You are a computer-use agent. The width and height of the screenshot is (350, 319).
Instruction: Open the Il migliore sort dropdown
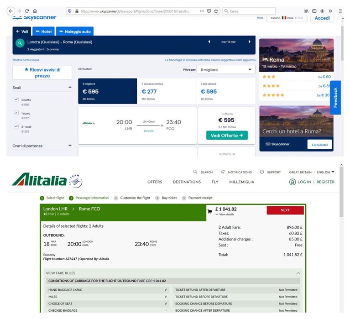(x=226, y=70)
